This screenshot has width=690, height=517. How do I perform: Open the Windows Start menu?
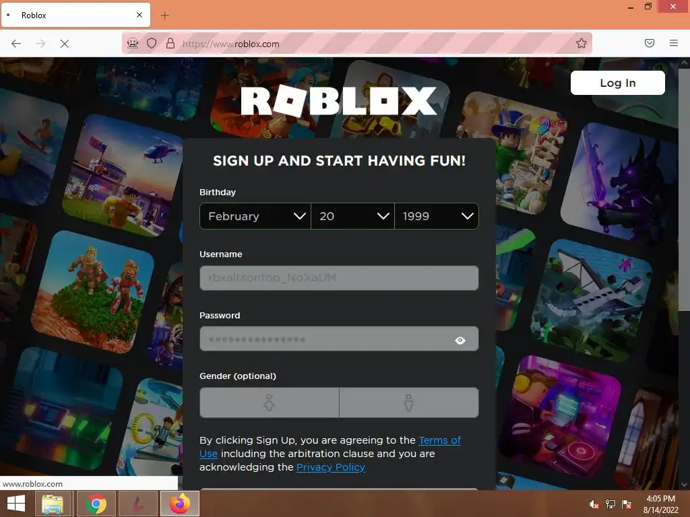click(x=16, y=504)
